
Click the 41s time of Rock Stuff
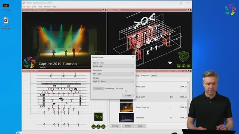tap(171, 97)
